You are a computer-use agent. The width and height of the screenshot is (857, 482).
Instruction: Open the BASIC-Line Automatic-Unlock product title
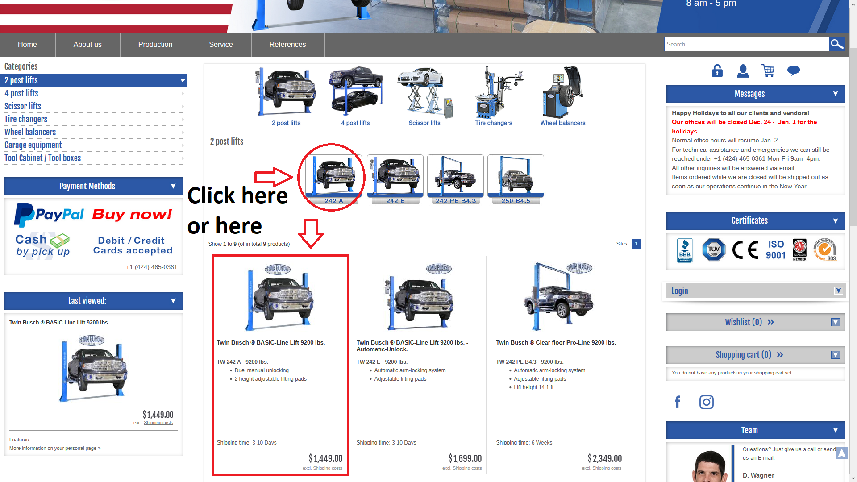412,346
